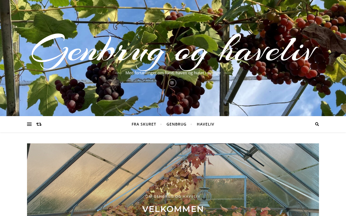Click the dash left of the tagline
Viewport: 346px width, 216px height.
click(x=118, y=73)
